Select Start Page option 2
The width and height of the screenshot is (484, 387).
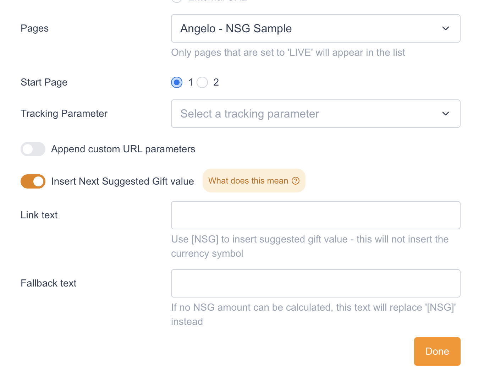click(x=202, y=82)
